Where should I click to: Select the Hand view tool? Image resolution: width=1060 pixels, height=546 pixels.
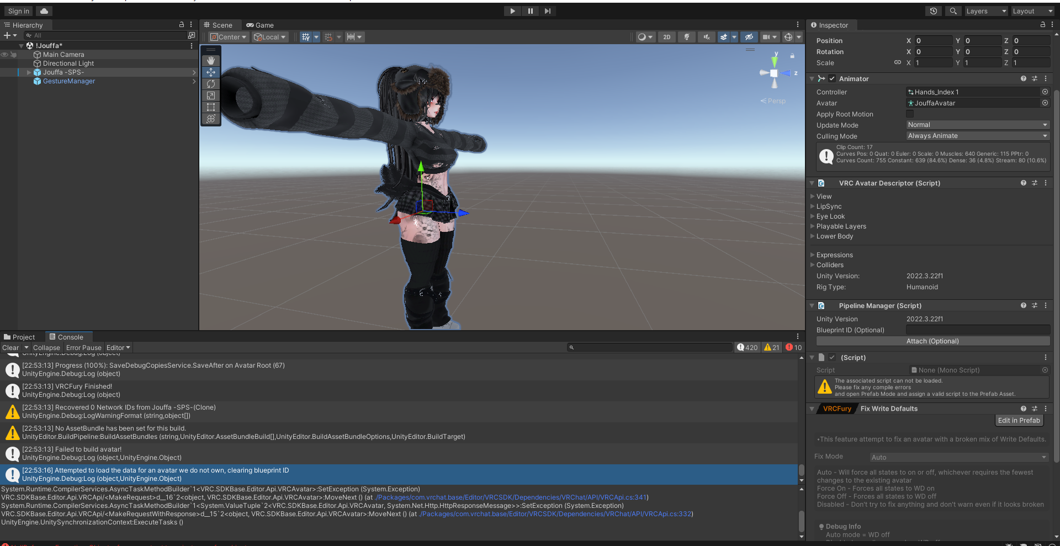coord(211,61)
